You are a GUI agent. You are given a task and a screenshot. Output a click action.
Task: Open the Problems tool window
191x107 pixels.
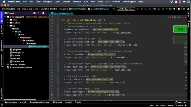11,102
